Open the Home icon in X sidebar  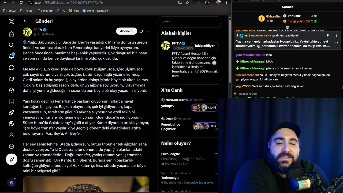11,34
